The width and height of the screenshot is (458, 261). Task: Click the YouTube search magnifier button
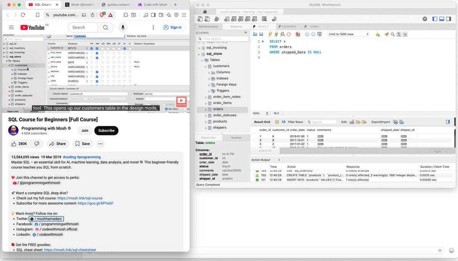point(105,28)
